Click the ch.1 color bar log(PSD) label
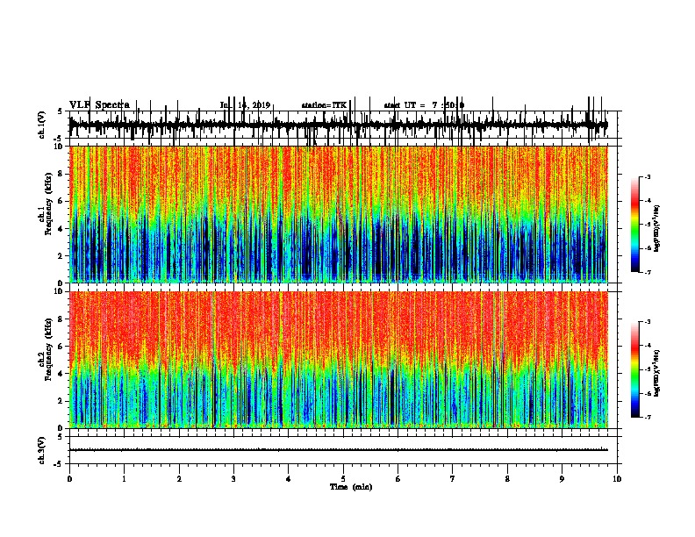Viewport: 695px width, 537px height. 656,228
